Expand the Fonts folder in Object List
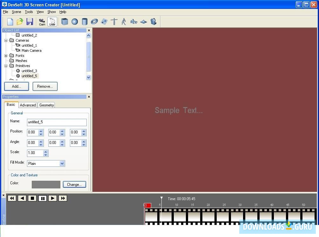Viewport: 319px width, 237px height. coord(6,56)
